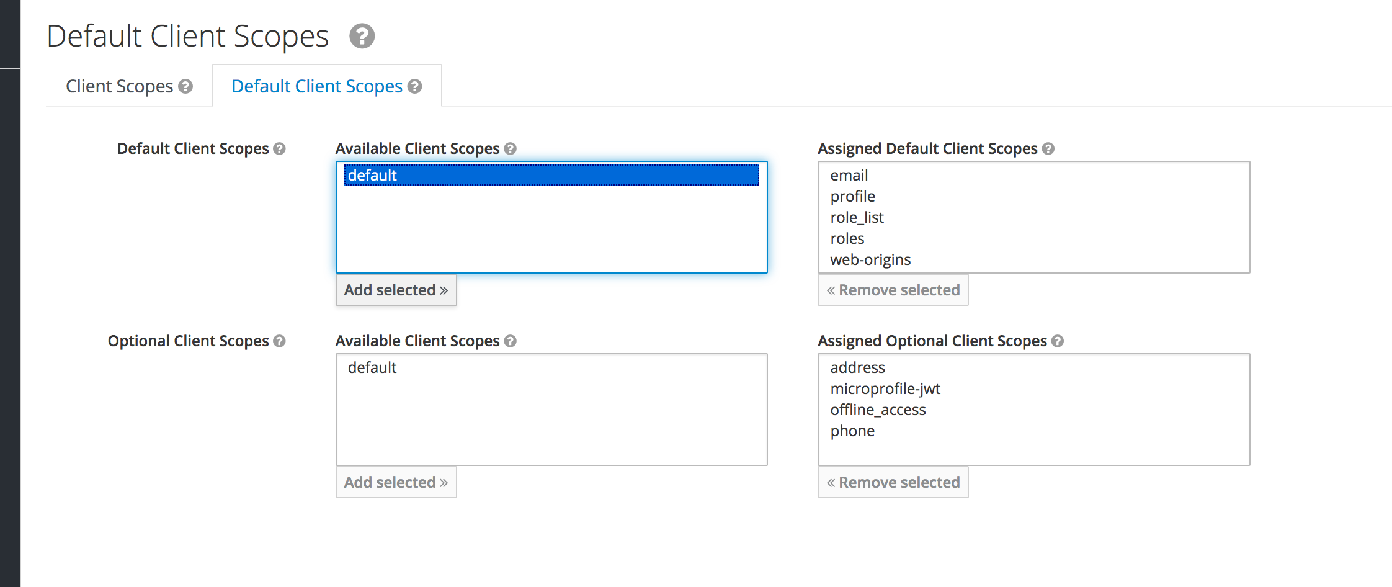
Task: Click the help icon beside Available Client Scopes
Action: click(510, 148)
